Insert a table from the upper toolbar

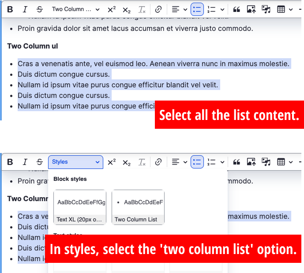281,9
